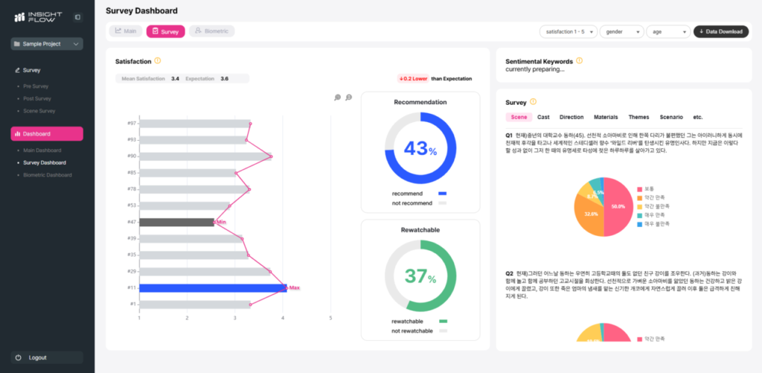Click the dark #47 Min bar
Image resolution: width=762 pixels, height=373 pixels.
[x=176, y=222]
